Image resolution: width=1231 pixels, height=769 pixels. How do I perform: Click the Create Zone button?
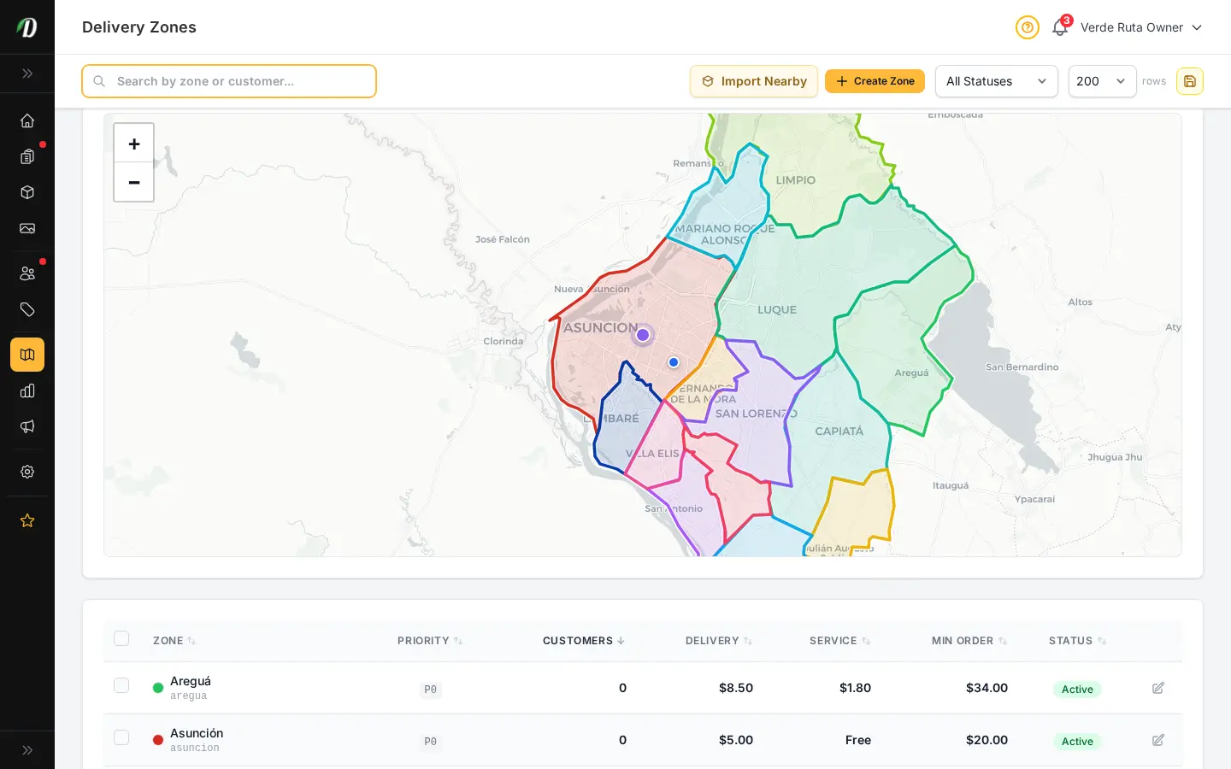click(875, 81)
